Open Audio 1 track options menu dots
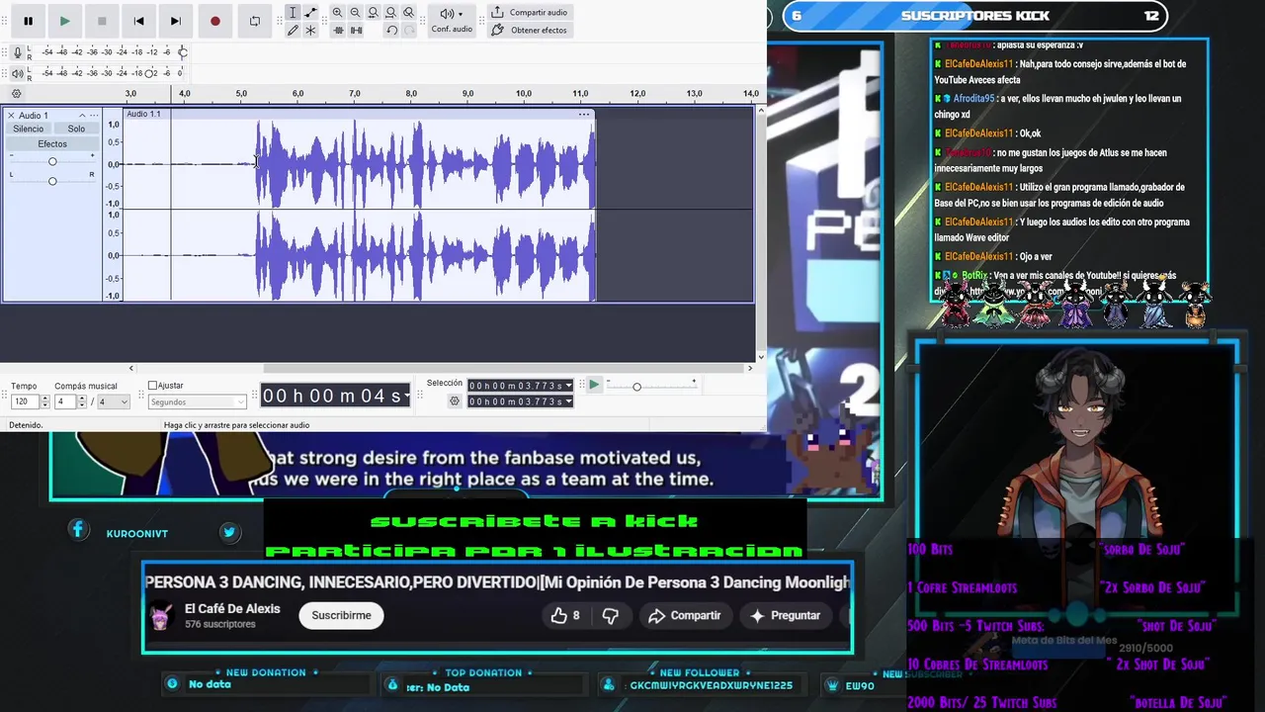The image size is (1265, 712). [x=96, y=116]
